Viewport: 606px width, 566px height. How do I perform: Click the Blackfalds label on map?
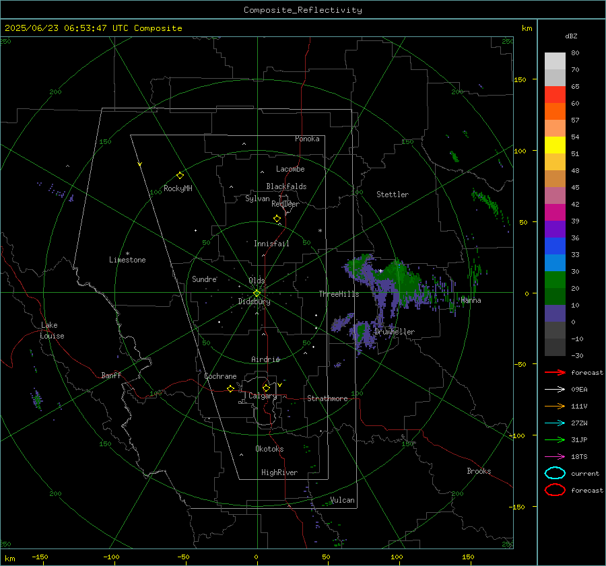click(x=286, y=186)
